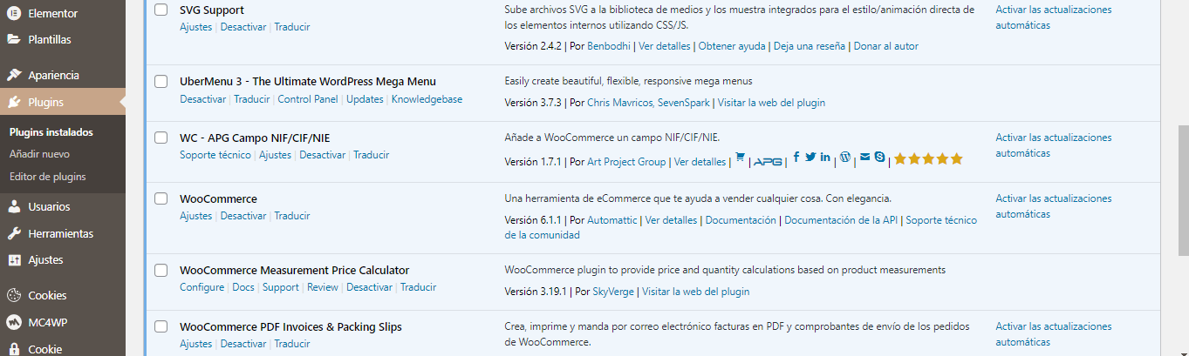
Task: Click UberMenu Updates link
Action: click(365, 99)
